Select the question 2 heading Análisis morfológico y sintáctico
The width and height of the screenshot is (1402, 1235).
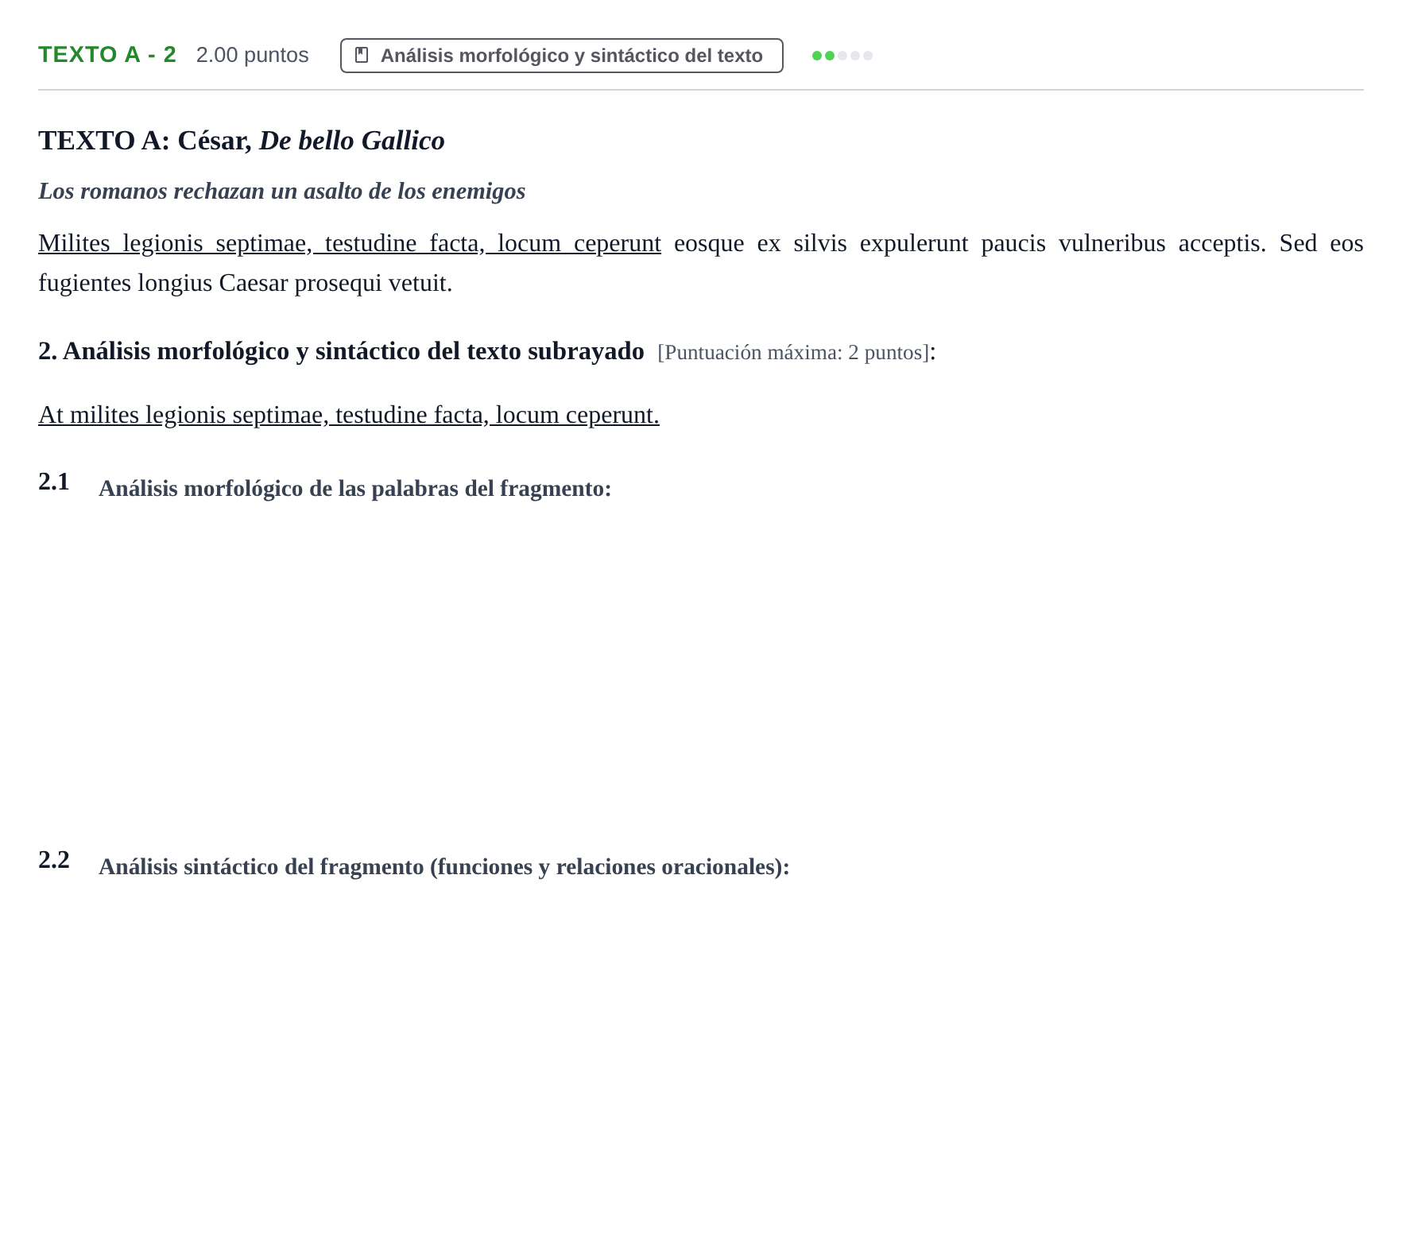click(x=341, y=351)
